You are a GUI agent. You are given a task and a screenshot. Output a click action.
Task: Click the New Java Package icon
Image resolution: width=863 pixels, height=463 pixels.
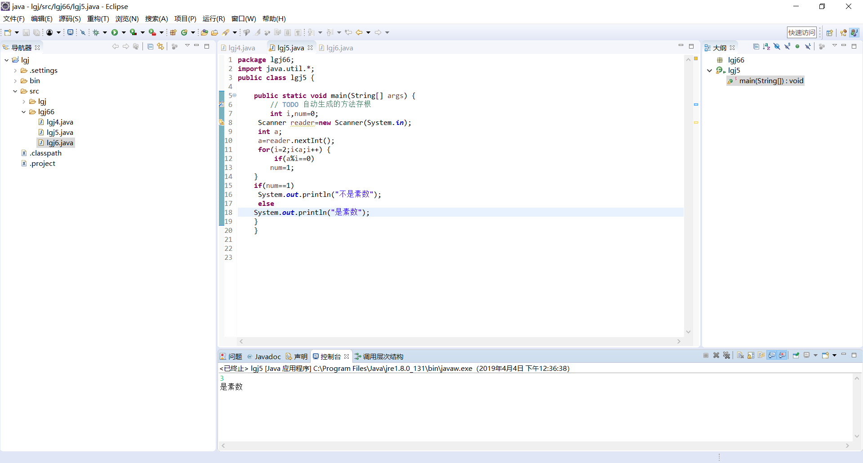coord(173,32)
